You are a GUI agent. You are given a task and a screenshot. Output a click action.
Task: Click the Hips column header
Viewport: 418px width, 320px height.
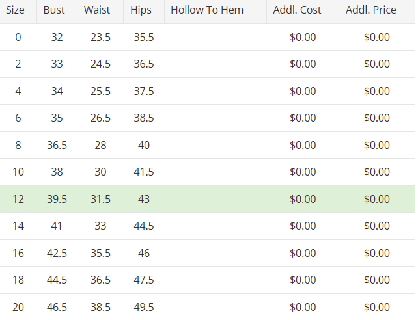pyautogui.click(x=141, y=10)
